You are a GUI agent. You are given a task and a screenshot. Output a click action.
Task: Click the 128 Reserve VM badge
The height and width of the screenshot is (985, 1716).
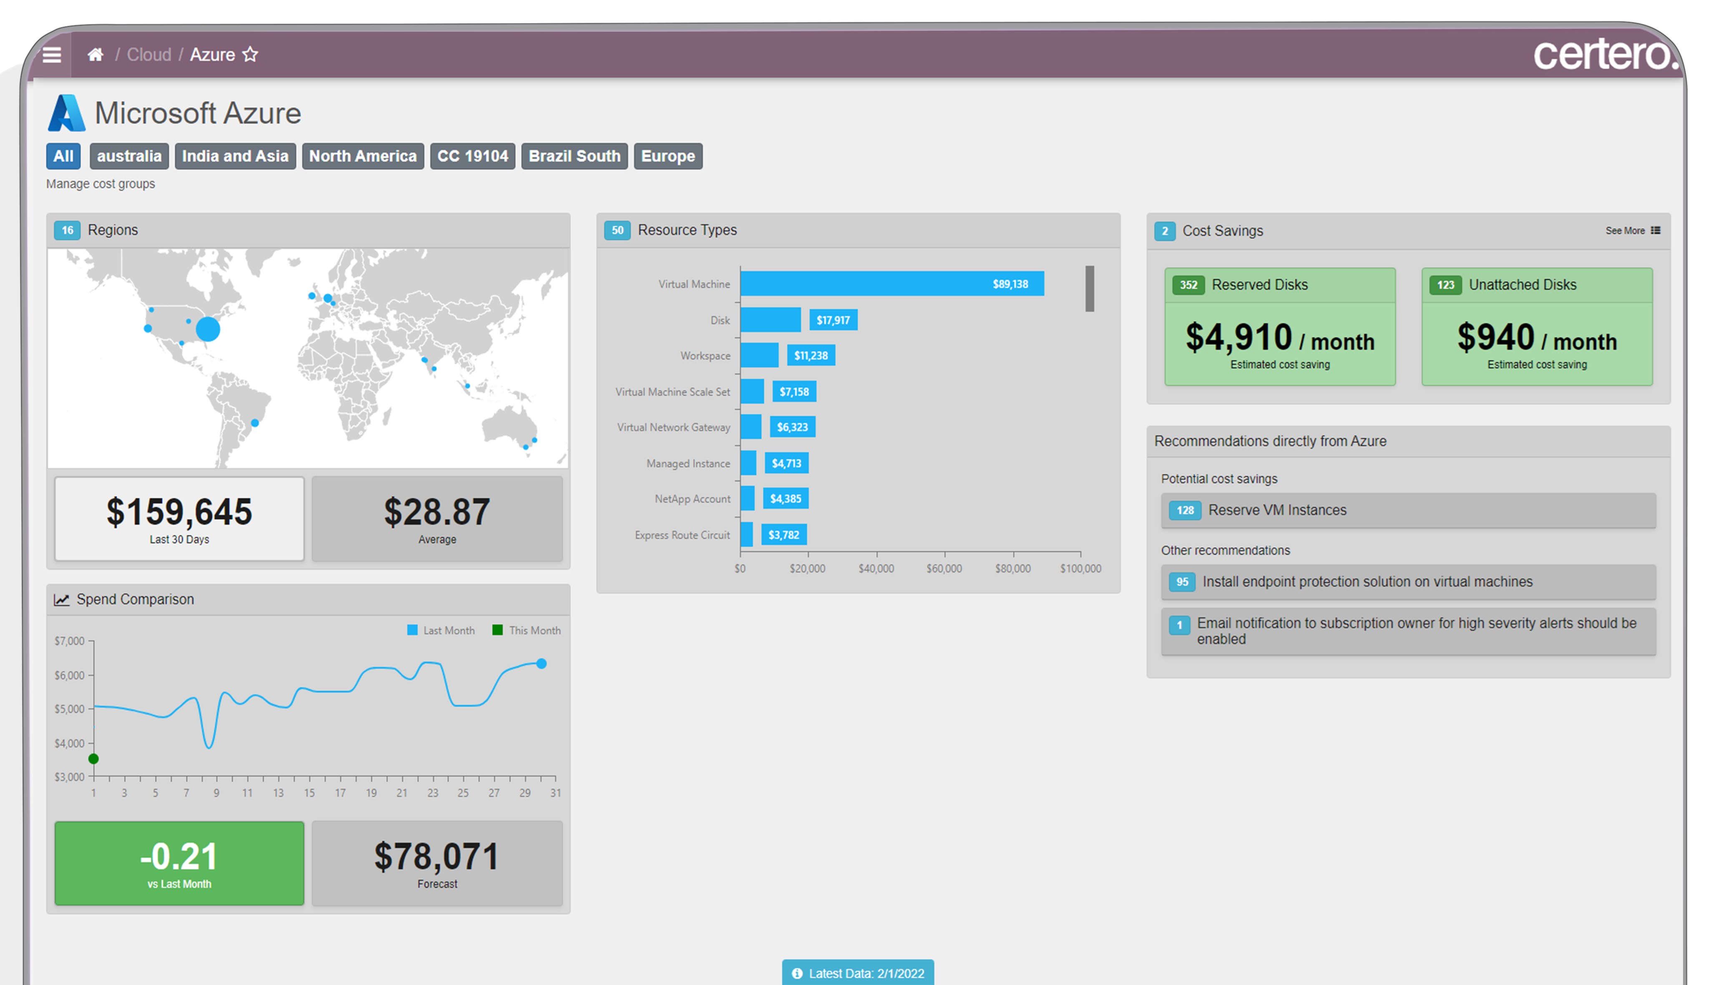(1185, 510)
